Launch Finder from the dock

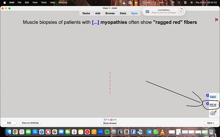pos(9,132)
